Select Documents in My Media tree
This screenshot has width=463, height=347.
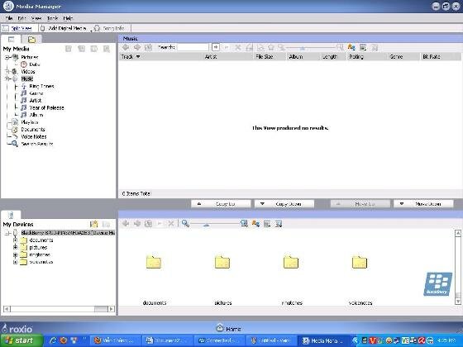(x=33, y=129)
